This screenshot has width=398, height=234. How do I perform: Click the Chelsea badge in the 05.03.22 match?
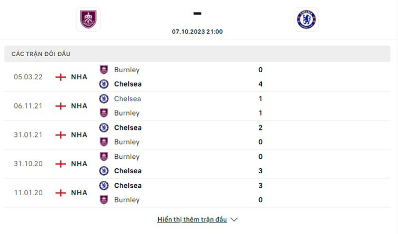coord(104,84)
